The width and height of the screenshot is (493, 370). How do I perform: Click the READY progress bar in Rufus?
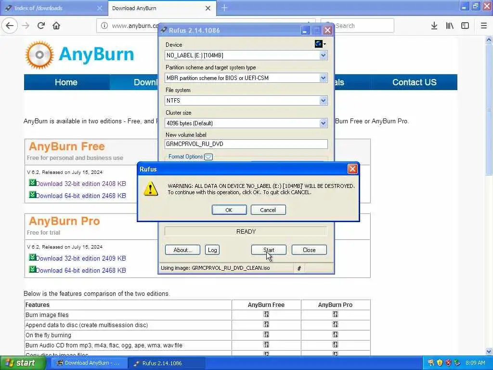point(246,232)
